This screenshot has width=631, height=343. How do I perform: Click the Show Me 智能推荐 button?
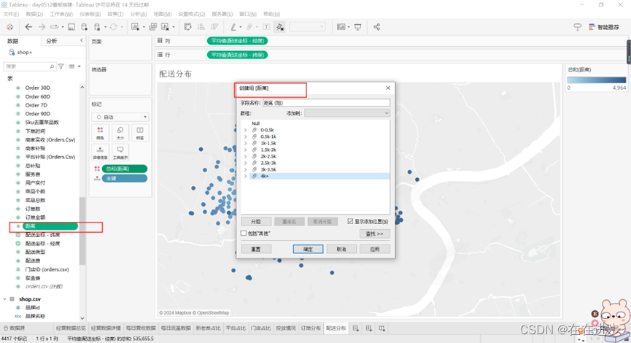603,27
